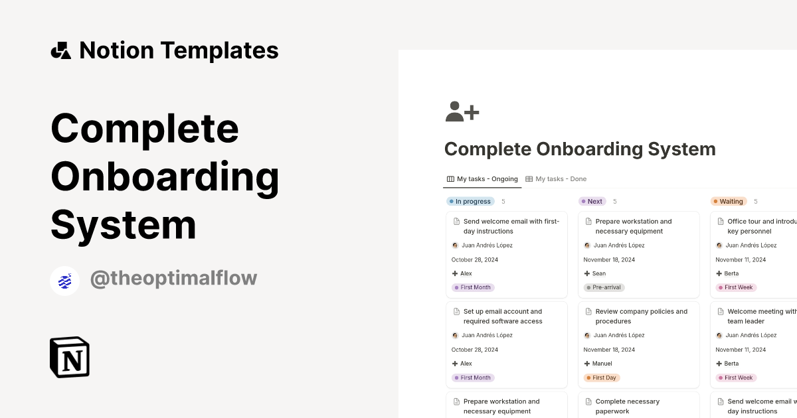Click the Waiting status pill
This screenshot has width=797, height=418.
point(729,201)
